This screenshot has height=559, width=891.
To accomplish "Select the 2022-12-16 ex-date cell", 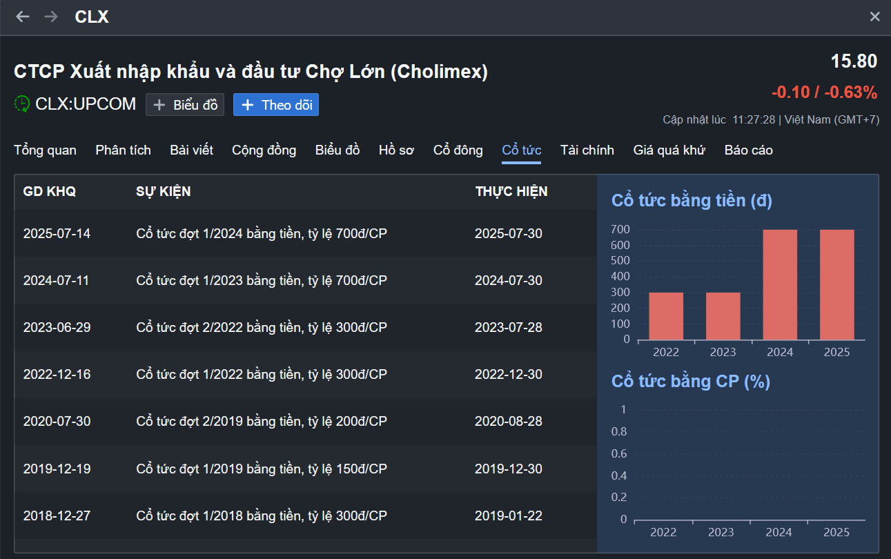I will pos(57,375).
